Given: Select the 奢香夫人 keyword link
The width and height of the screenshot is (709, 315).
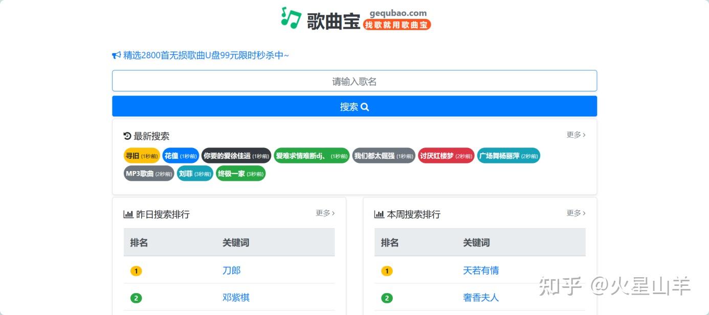Looking at the screenshot, I should coord(481,298).
